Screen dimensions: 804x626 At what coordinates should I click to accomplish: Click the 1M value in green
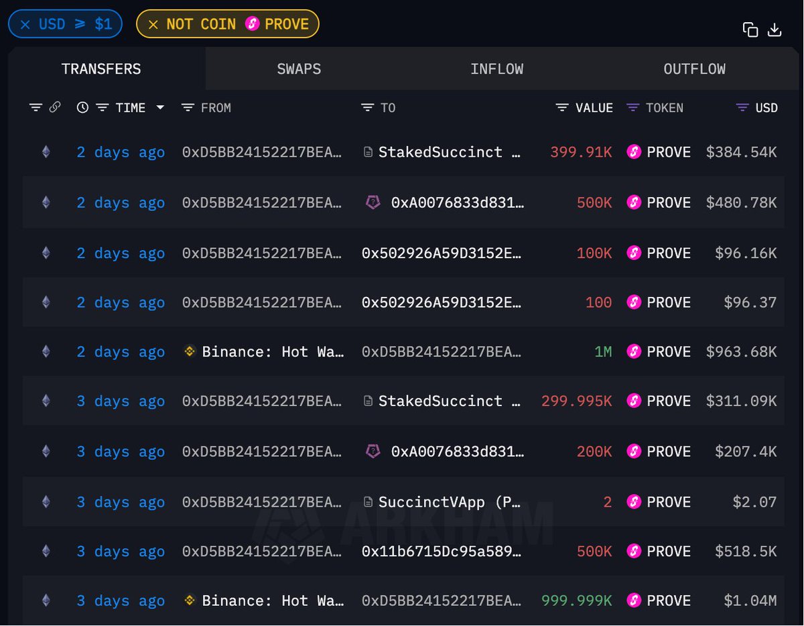click(x=603, y=352)
